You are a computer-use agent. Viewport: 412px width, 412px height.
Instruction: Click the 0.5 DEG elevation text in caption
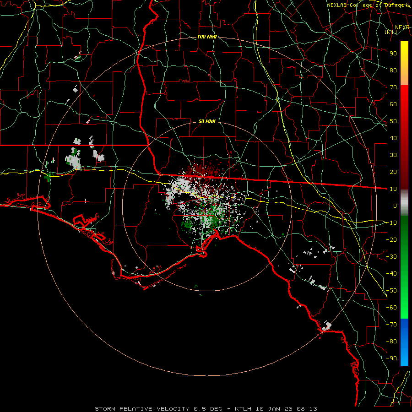coord(208,409)
